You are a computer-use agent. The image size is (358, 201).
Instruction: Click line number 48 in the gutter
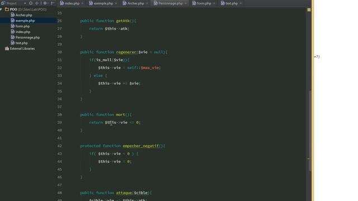click(x=60, y=193)
